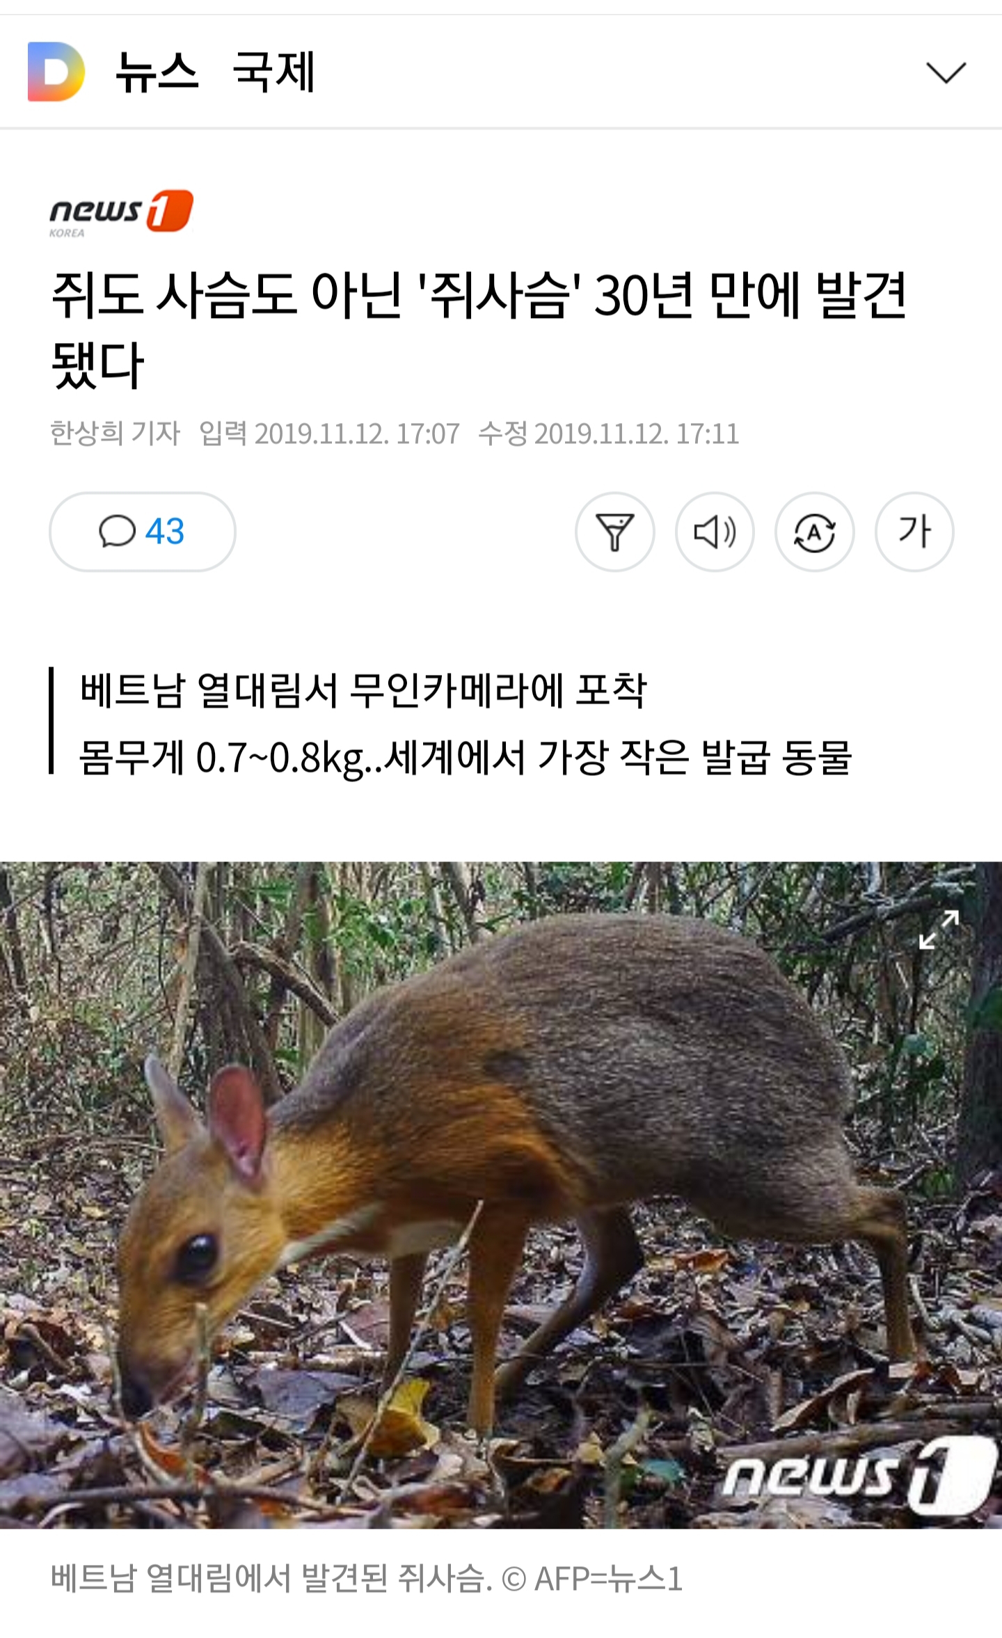Viewport: 1002px width, 1638px height.
Task: Tap the Daum D logo
Action: tap(56, 72)
